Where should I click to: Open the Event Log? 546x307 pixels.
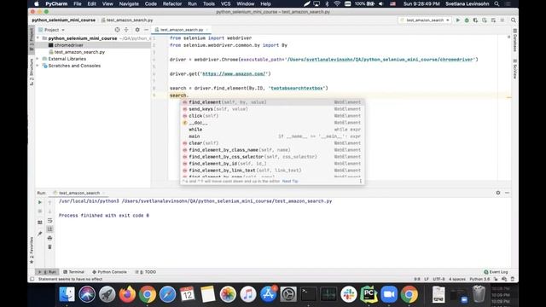(x=496, y=272)
